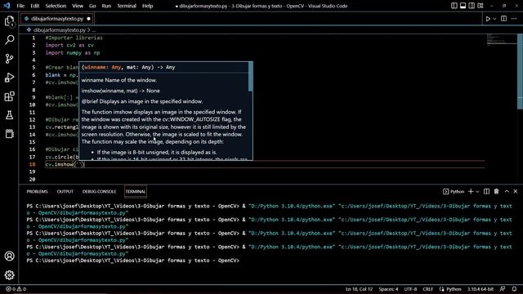Screen dimensions: 523x294
Task: Select the Python terminal shell label
Action: click(454, 191)
